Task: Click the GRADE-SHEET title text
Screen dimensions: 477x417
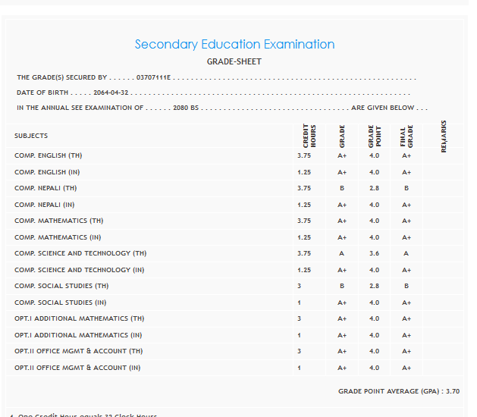Action: [x=234, y=62]
